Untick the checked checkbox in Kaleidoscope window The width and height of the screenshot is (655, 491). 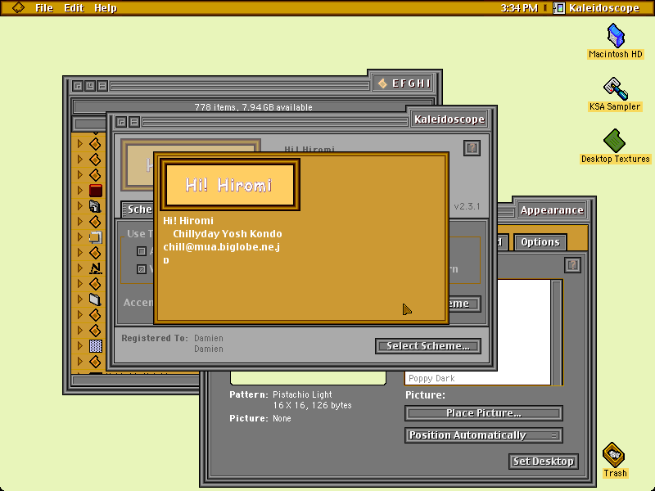(142, 269)
